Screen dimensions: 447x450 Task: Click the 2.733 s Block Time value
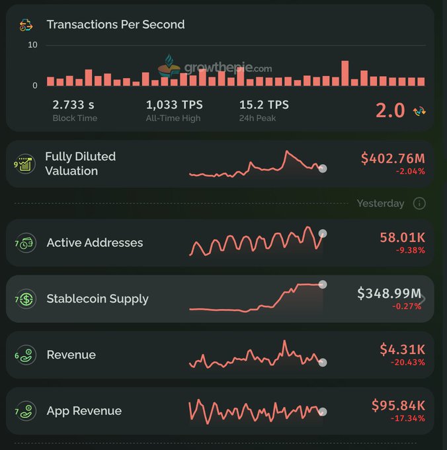(x=73, y=105)
